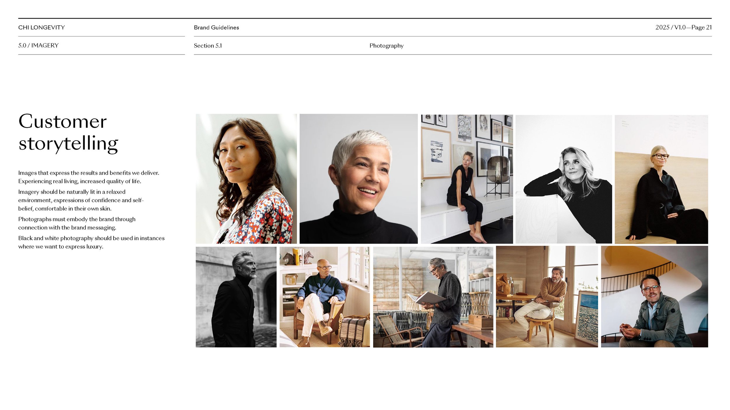
Task: Click black-and-white bearded man in dark suit
Action: pyautogui.click(x=236, y=297)
